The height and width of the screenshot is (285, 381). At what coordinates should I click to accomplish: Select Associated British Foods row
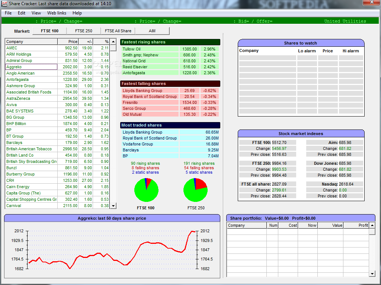tap(58, 92)
